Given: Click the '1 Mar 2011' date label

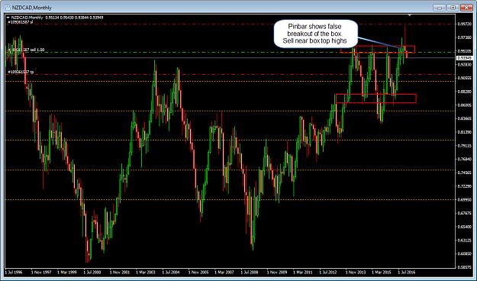Looking at the screenshot, I should point(303,272).
